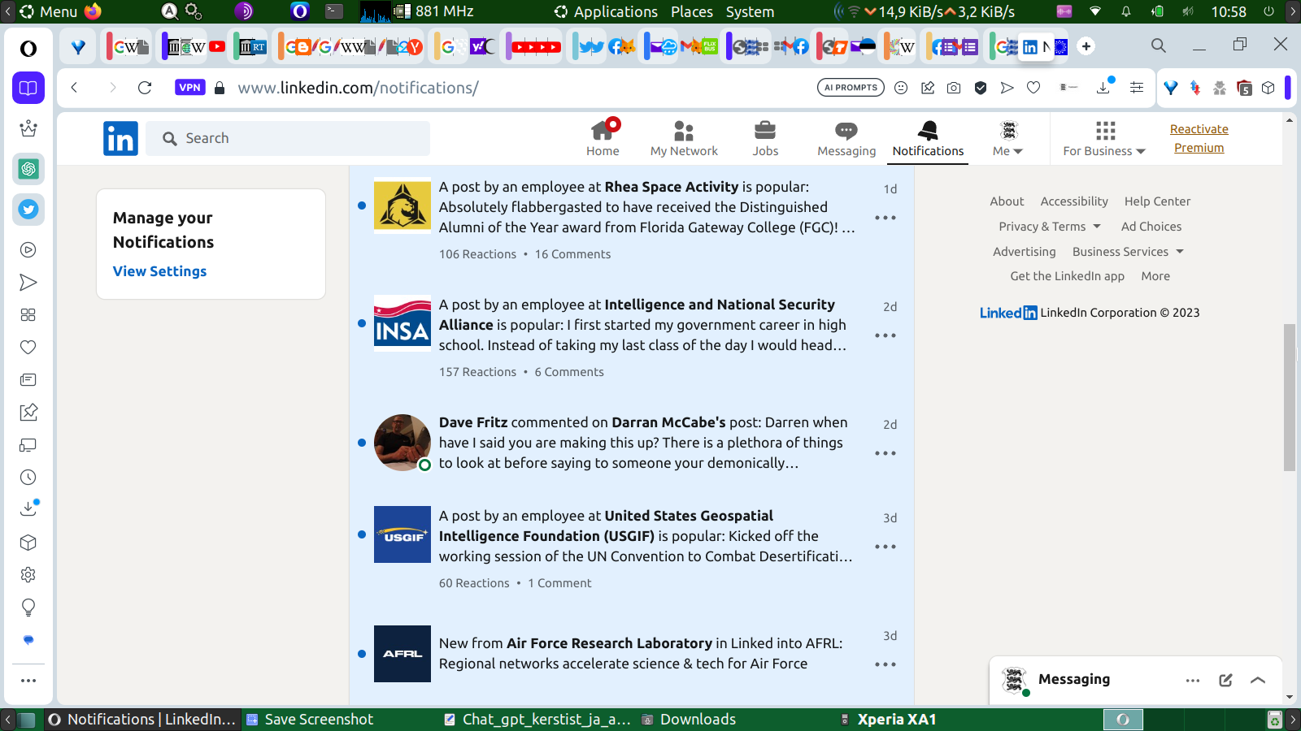Open options for INSA notification
This screenshot has height=731, width=1301.
(885, 335)
